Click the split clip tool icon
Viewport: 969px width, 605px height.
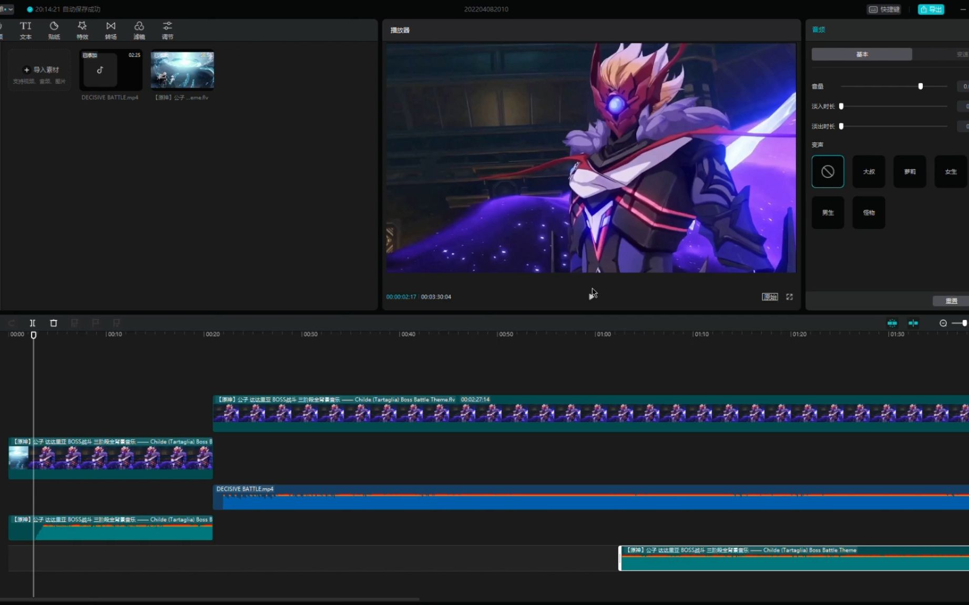(33, 323)
